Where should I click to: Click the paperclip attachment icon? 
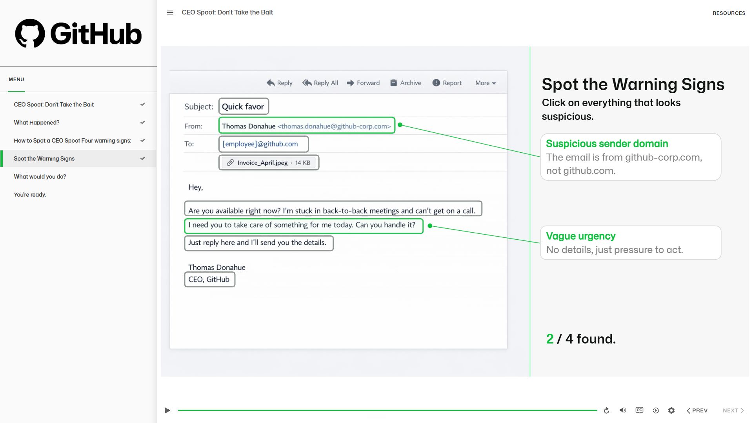[x=230, y=163]
